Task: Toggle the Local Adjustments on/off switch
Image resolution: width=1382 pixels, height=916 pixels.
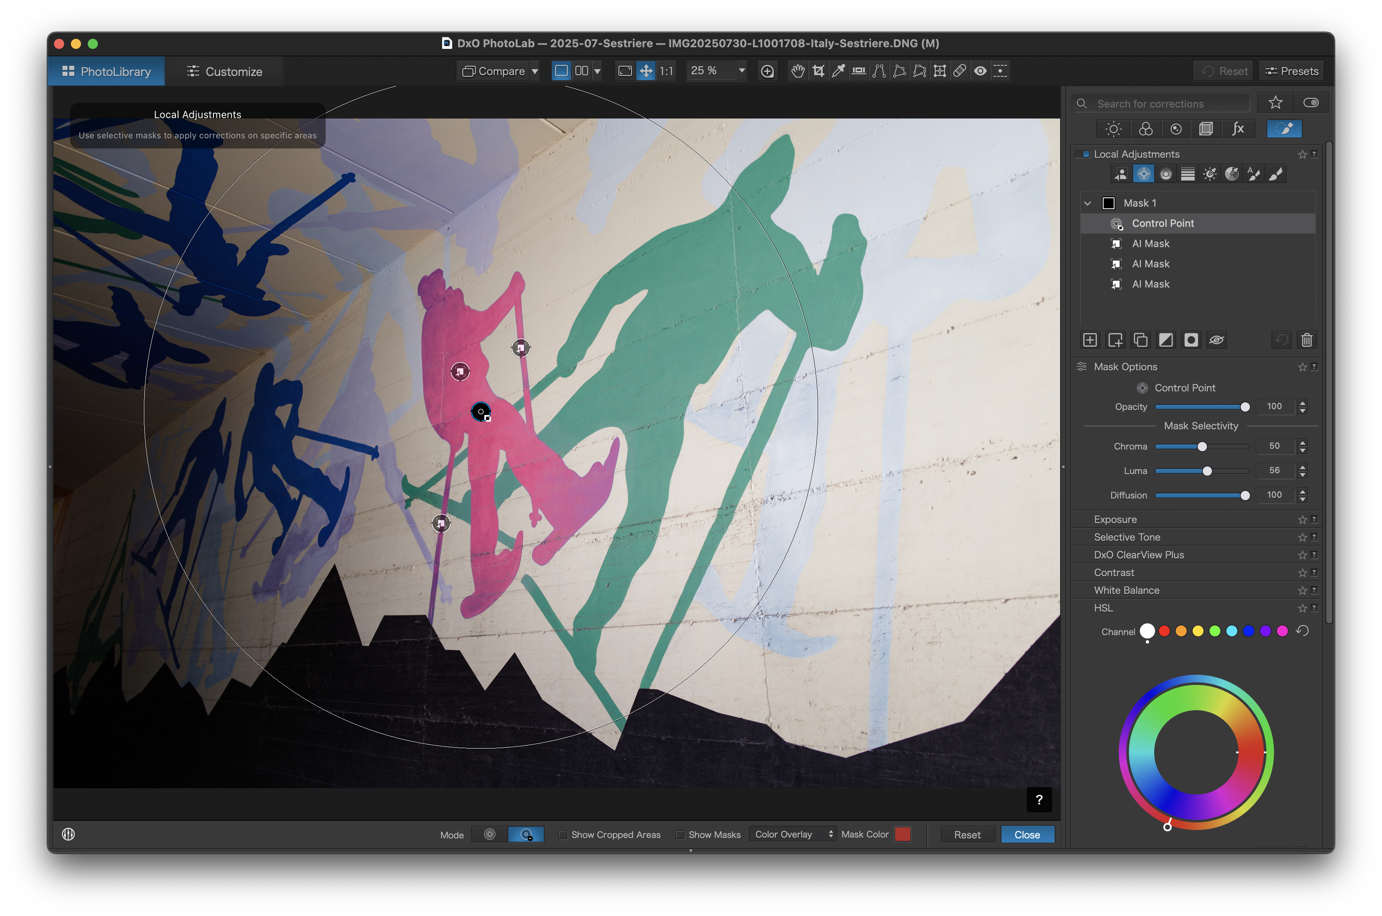Action: pyautogui.click(x=1082, y=154)
